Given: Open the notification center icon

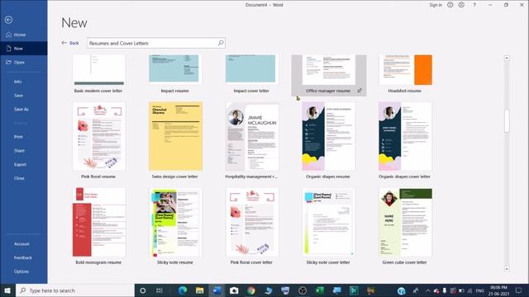Looking at the screenshot, I should pyautogui.click(x=518, y=290).
